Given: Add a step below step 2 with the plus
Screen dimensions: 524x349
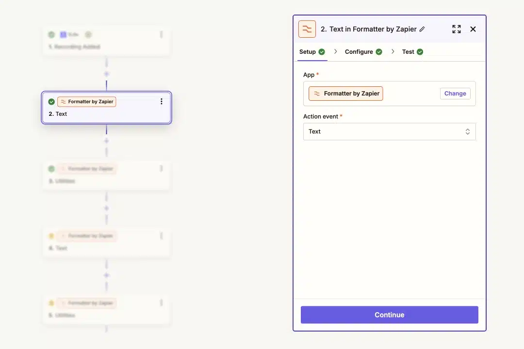Looking at the screenshot, I should tap(106, 141).
